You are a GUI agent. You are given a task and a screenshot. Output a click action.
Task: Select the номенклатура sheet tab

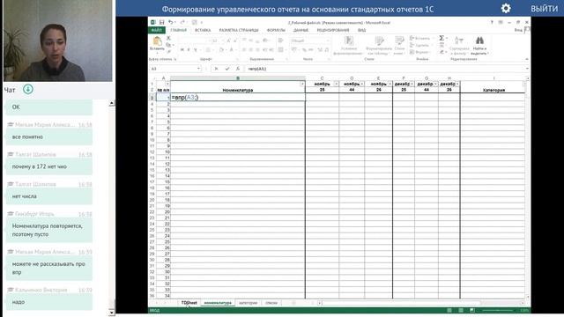coord(218,303)
